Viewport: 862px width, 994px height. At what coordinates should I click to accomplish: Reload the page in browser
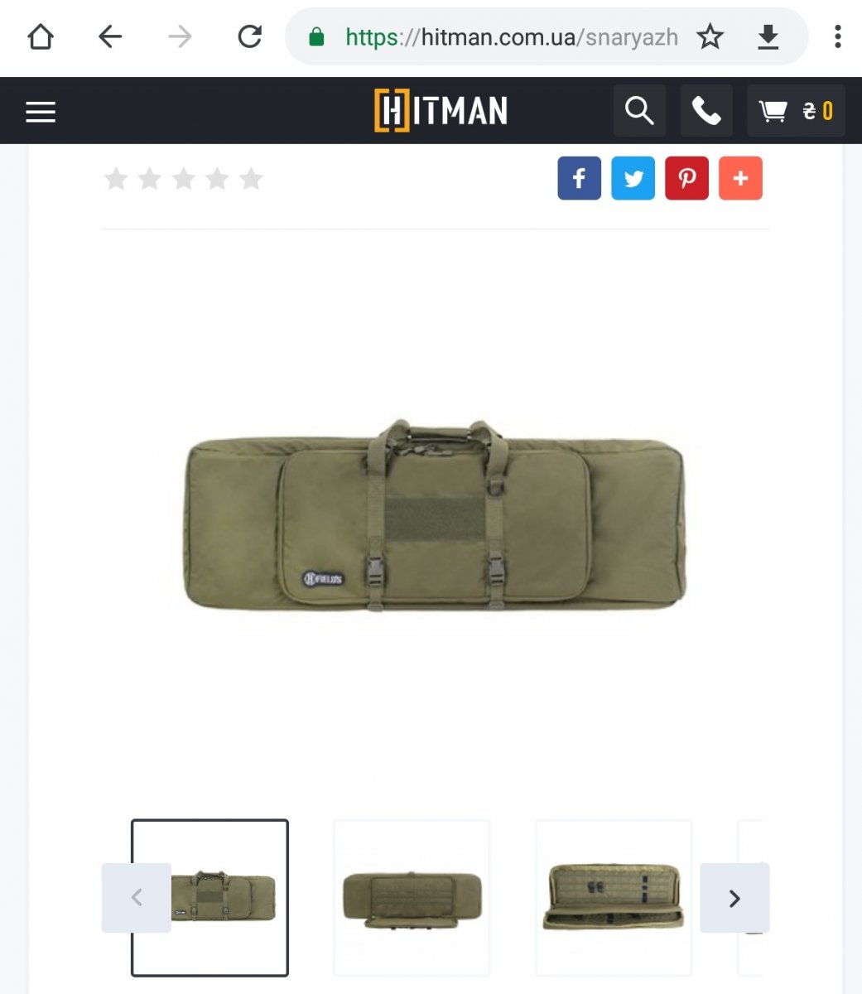point(249,36)
